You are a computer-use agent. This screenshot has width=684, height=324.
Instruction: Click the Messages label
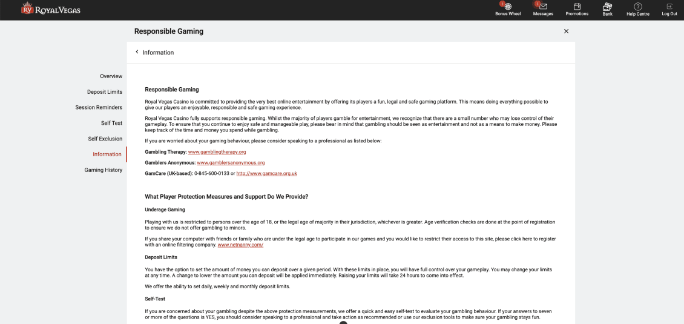(x=543, y=14)
